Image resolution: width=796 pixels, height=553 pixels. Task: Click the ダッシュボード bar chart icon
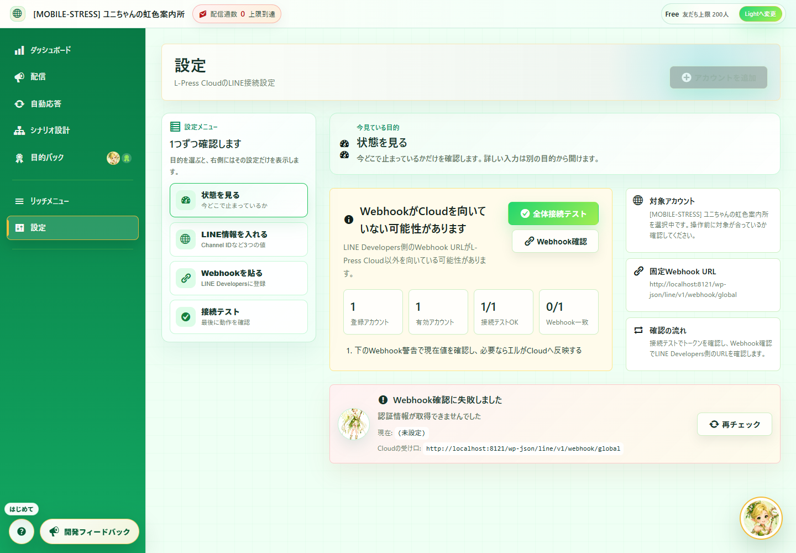(x=19, y=50)
